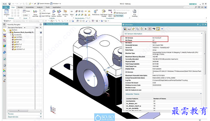Select the Edit Section tool

(x=54, y=13)
